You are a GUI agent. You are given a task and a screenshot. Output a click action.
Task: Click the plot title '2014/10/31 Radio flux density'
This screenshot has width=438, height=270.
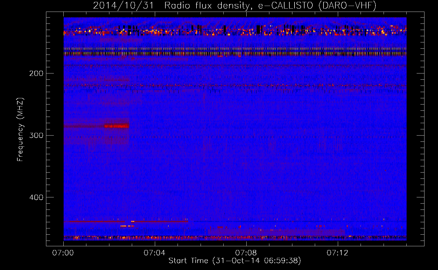[235, 5]
